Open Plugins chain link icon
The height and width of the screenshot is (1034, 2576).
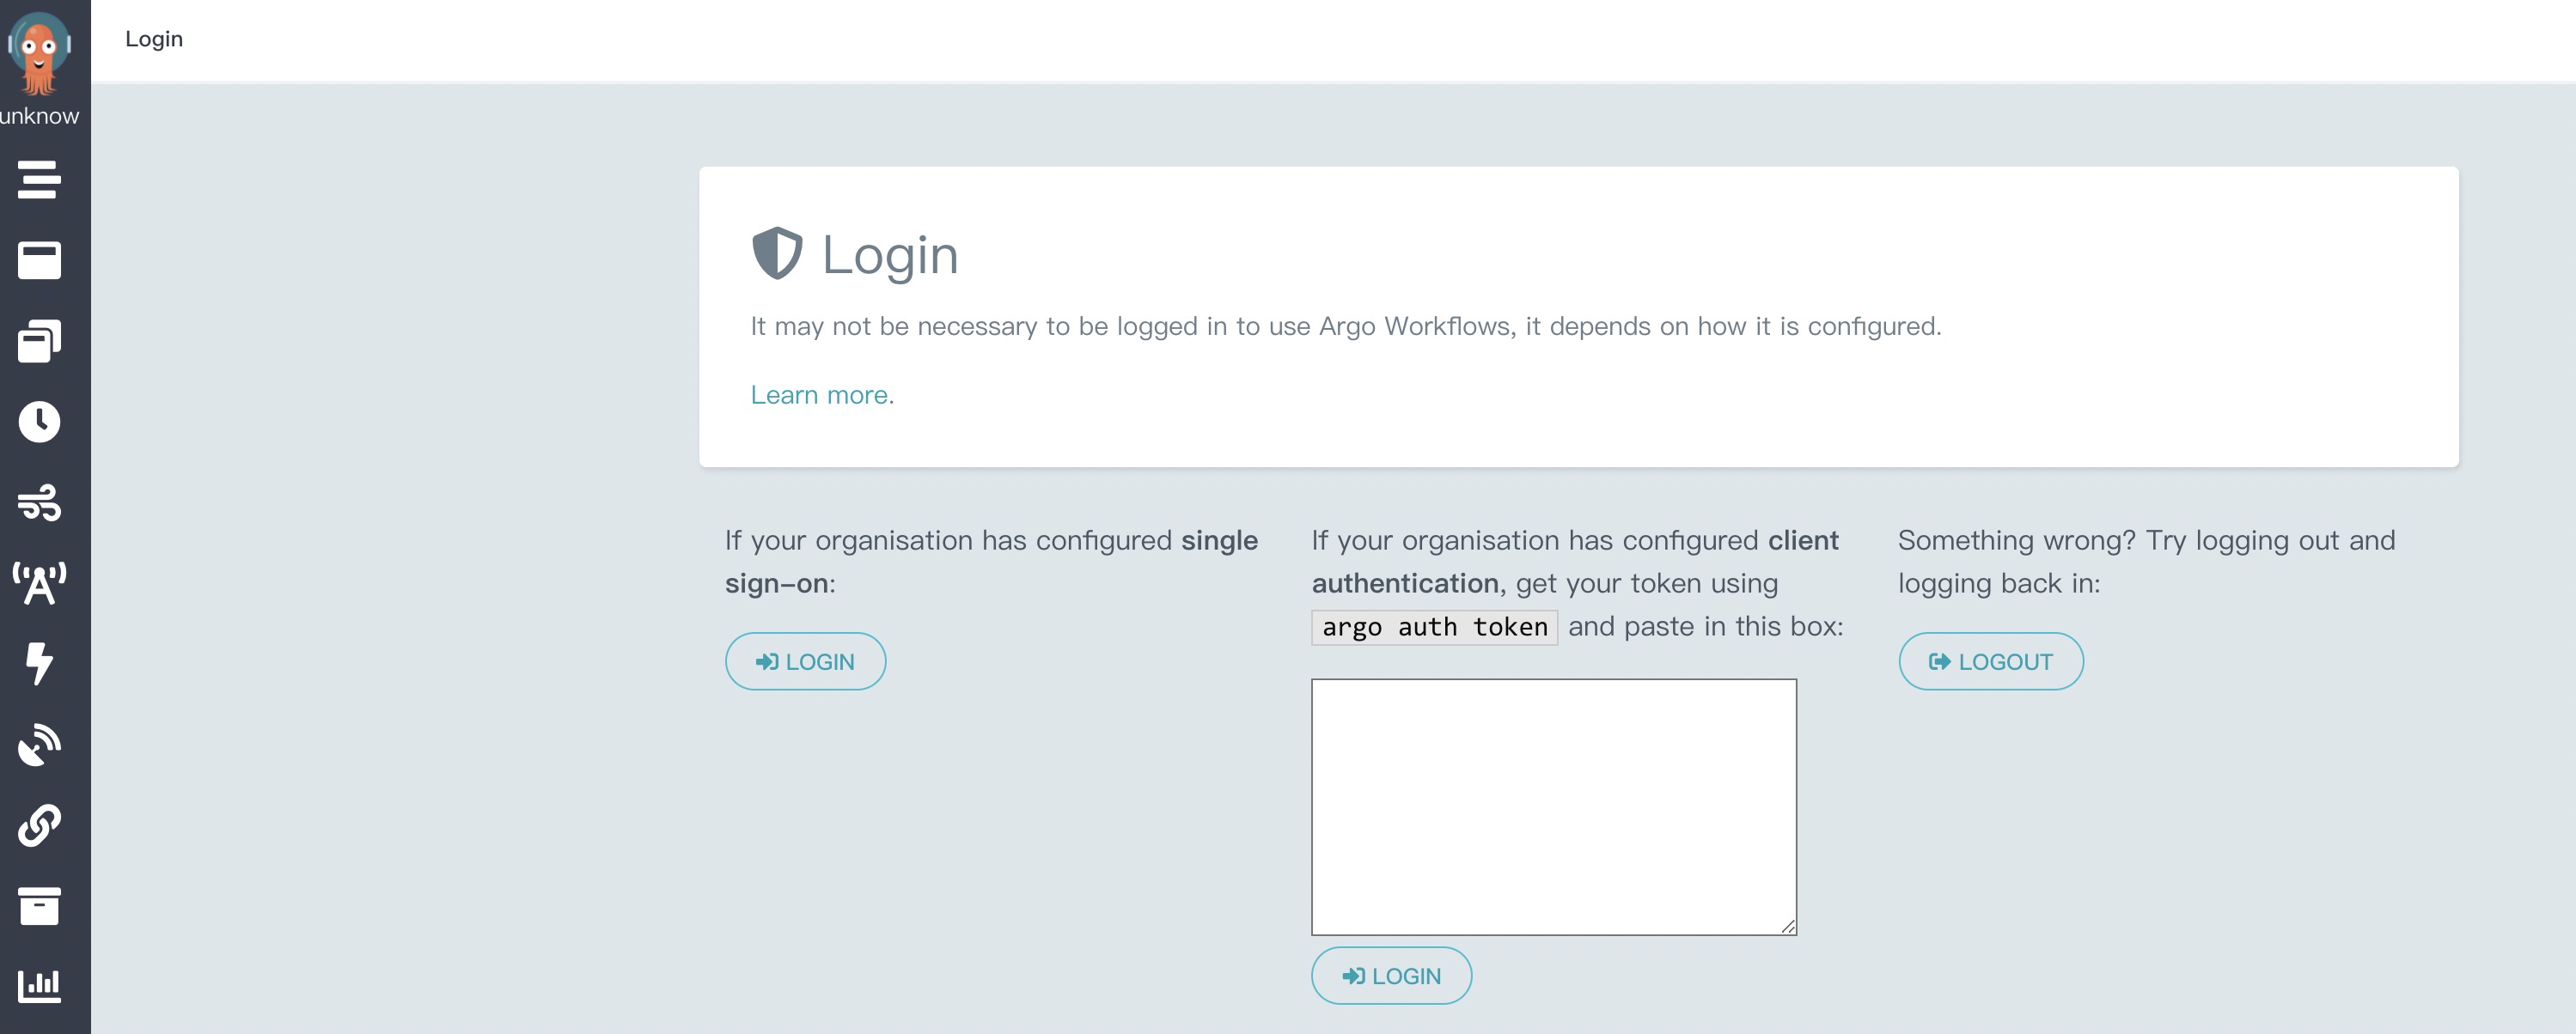click(x=39, y=825)
